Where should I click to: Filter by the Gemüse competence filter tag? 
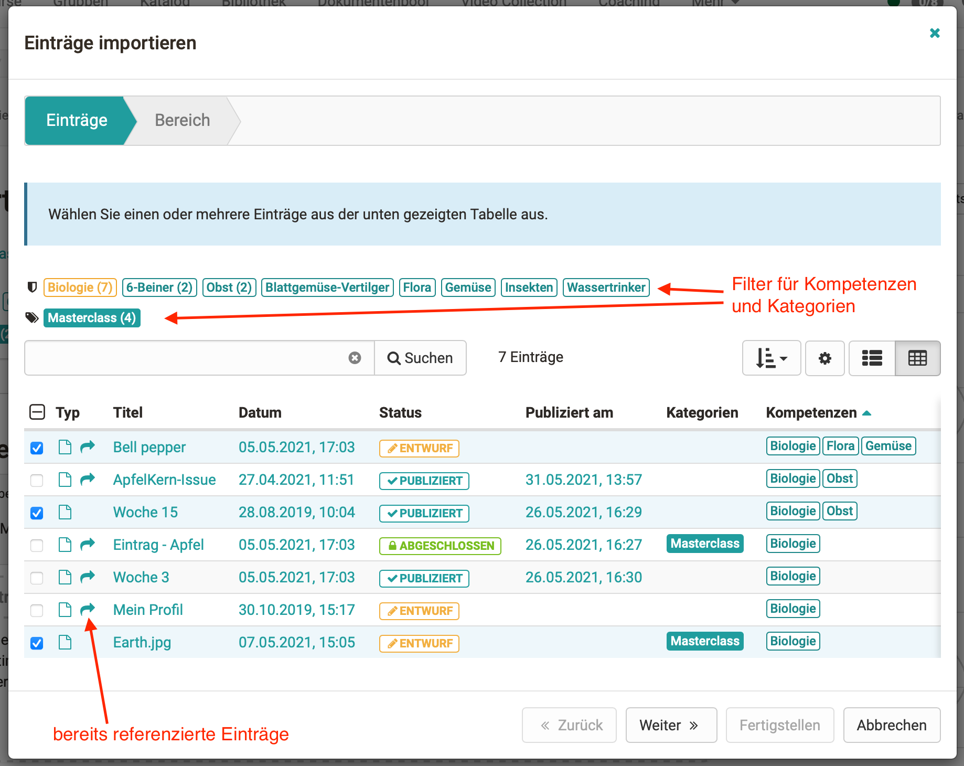468,288
